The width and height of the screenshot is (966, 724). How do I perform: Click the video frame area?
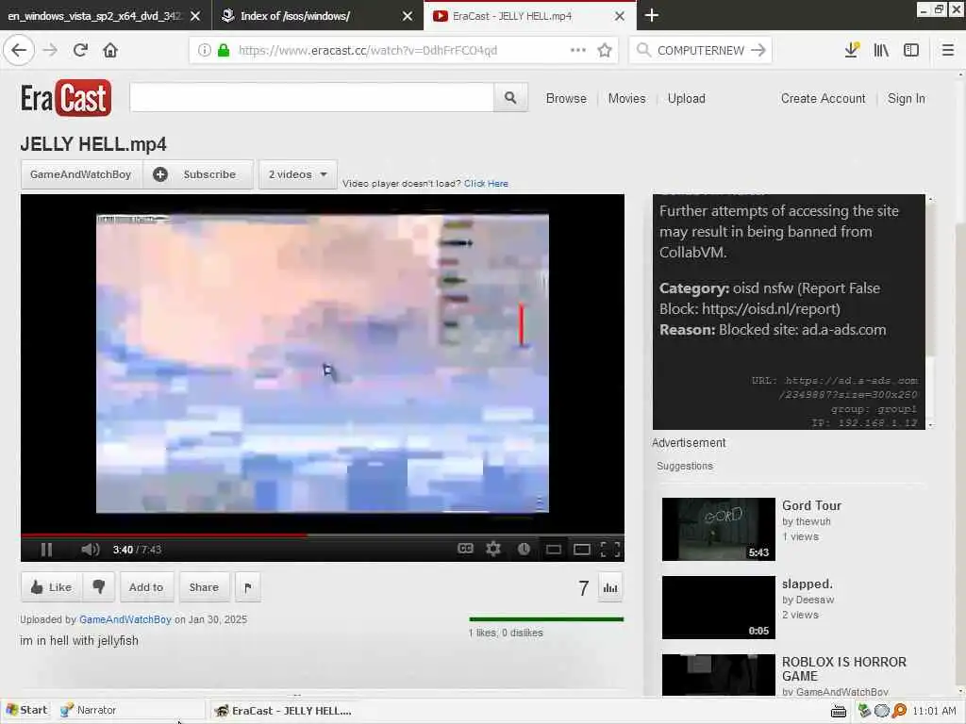pos(323,363)
